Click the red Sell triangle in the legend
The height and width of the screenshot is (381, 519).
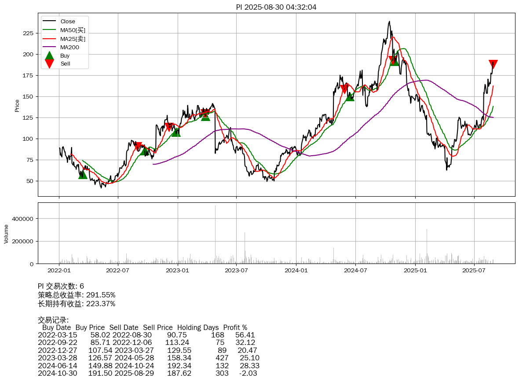coord(49,64)
